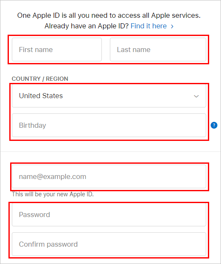Click the Already have an Apple ID text
Viewport: 221px width, 264px height.
[87, 26]
